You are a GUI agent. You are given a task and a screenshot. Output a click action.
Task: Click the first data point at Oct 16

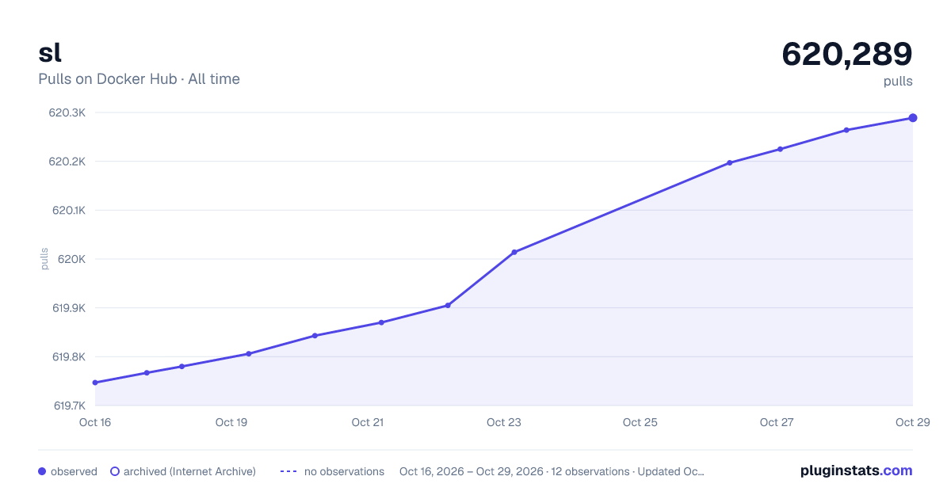[95, 383]
